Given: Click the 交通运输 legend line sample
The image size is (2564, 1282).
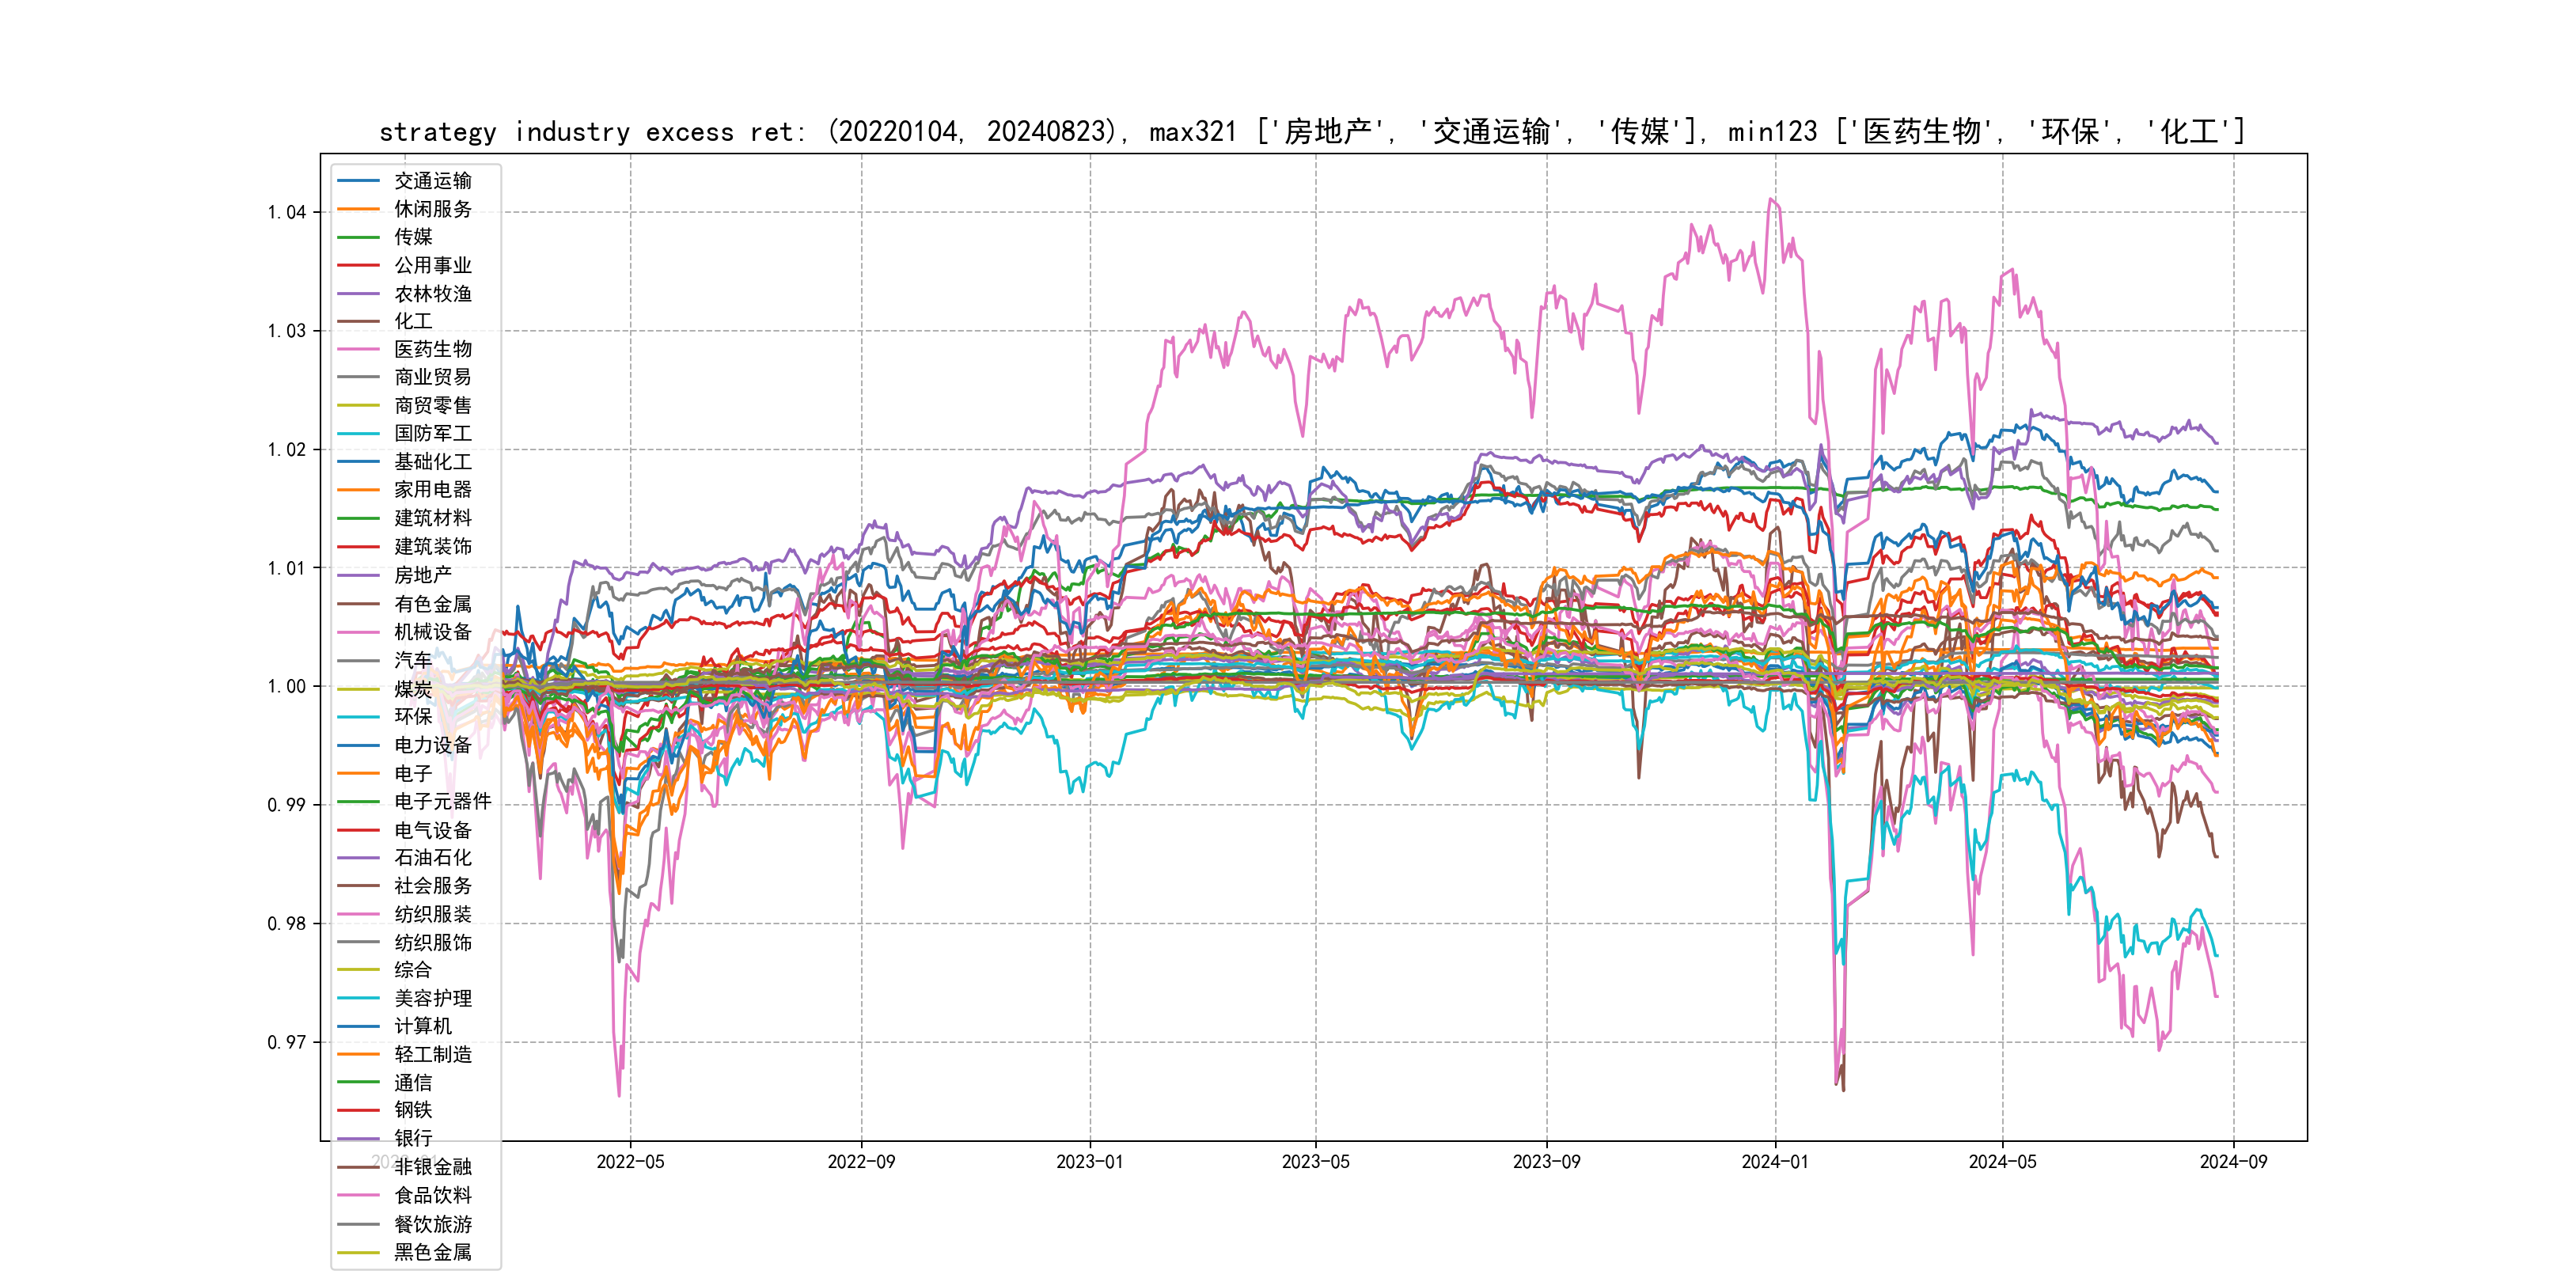Looking at the screenshot, I should (358, 181).
